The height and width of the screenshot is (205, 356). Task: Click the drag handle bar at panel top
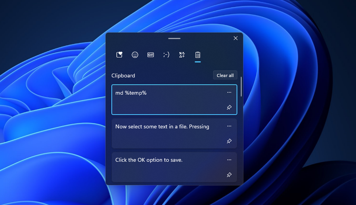click(x=174, y=38)
